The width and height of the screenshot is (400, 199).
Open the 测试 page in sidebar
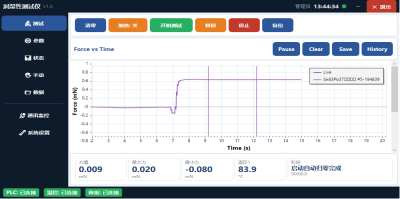coord(34,23)
